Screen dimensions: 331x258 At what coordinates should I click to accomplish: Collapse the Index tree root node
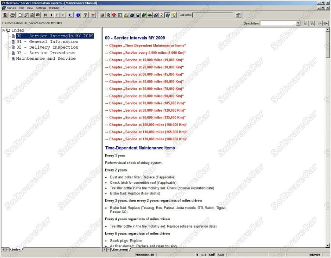click(x=3, y=30)
